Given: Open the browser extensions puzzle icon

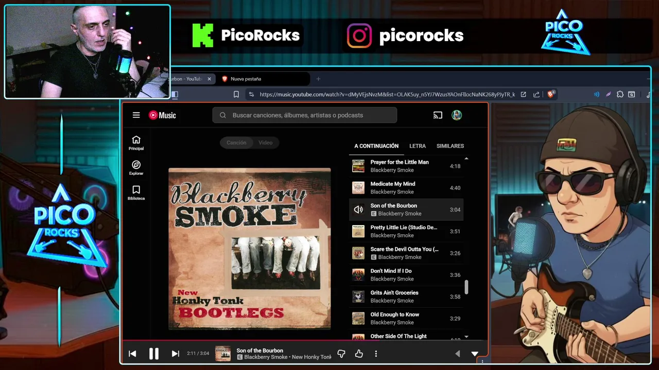Looking at the screenshot, I should [620, 95].
